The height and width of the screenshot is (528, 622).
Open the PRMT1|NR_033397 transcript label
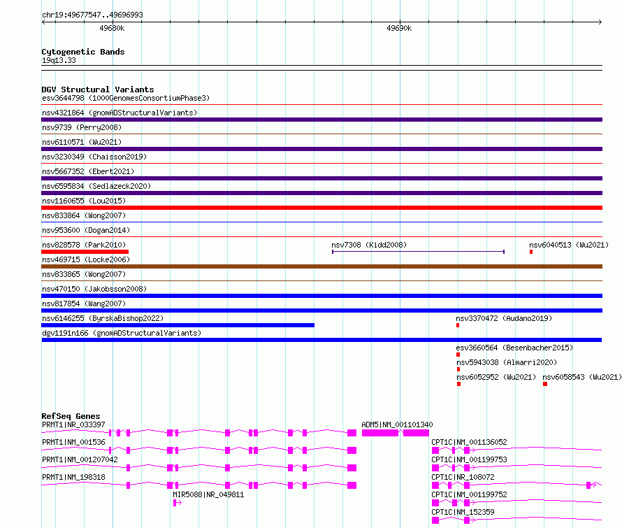pos(73,424)
